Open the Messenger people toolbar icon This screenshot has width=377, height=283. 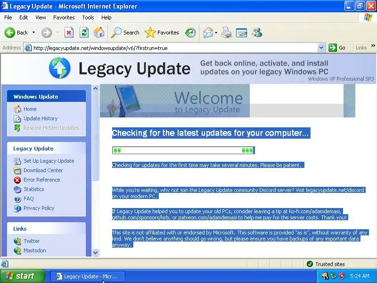257,33
